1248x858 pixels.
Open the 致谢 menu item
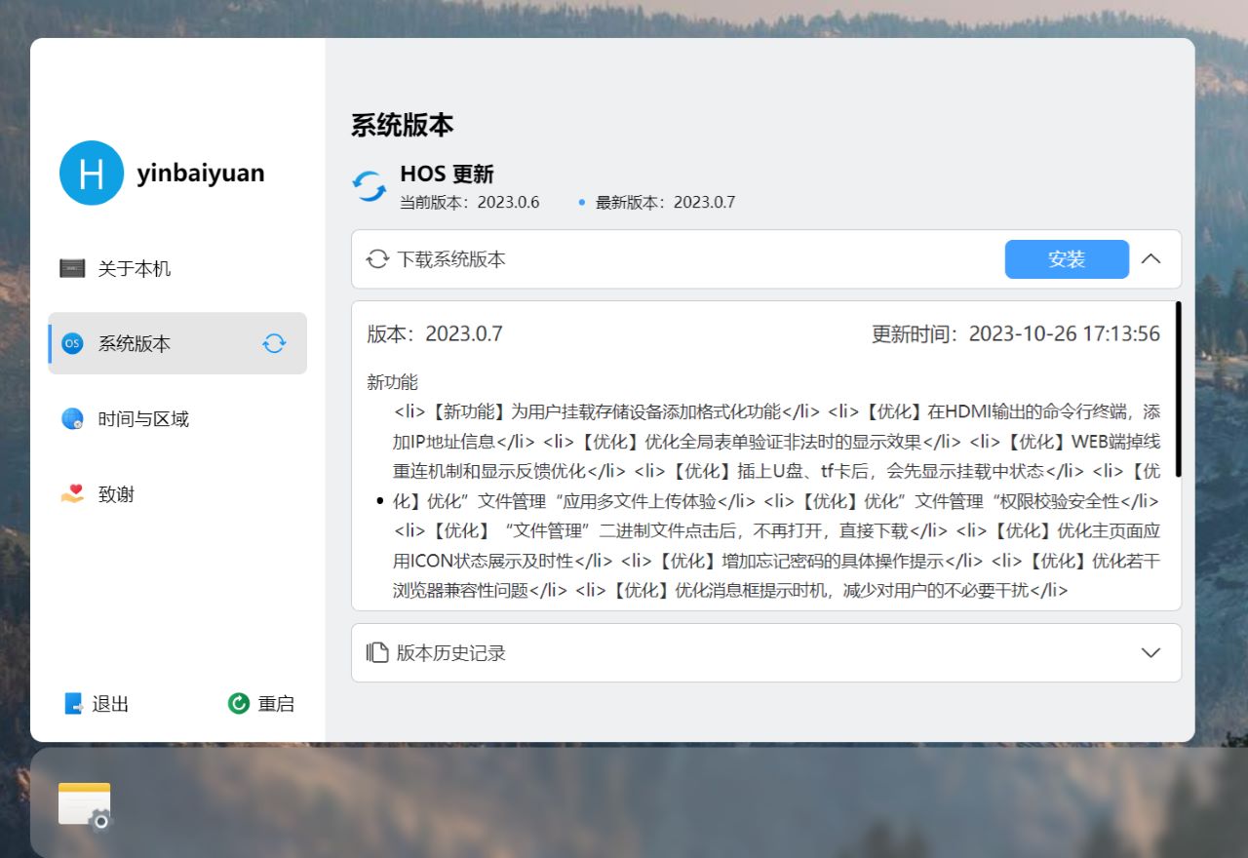coord(177,494)
